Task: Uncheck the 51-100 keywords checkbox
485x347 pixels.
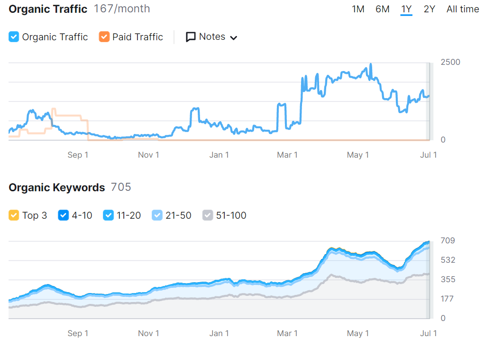Action: pos(208,215)
